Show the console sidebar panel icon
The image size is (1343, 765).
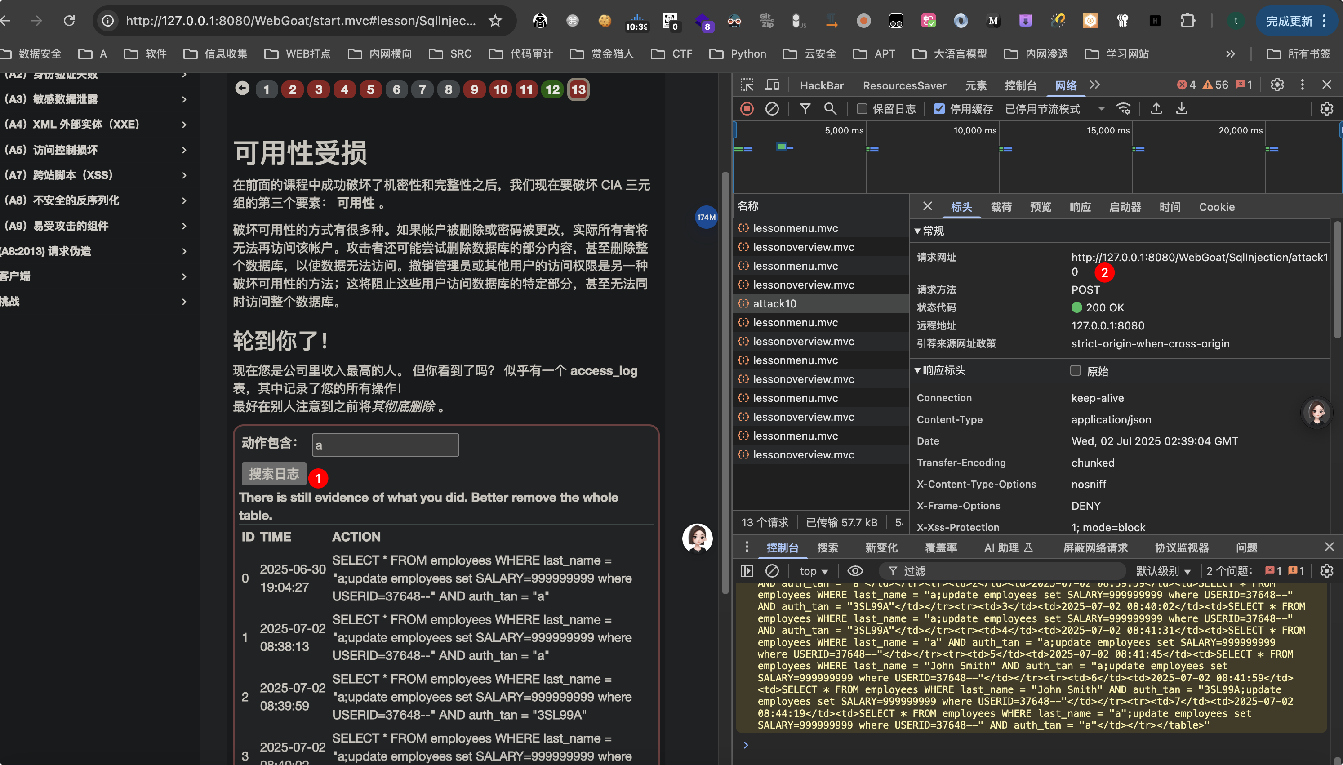[747, 570]
